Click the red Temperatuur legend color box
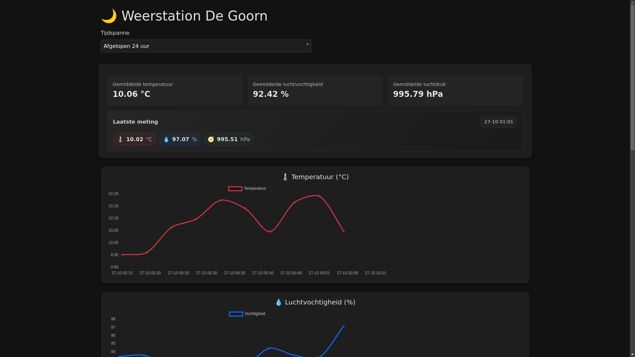 235,189
